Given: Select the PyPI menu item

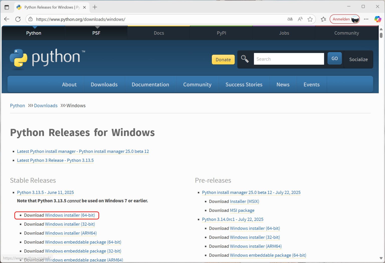Looking at the screenshot, I should (221, 33).
